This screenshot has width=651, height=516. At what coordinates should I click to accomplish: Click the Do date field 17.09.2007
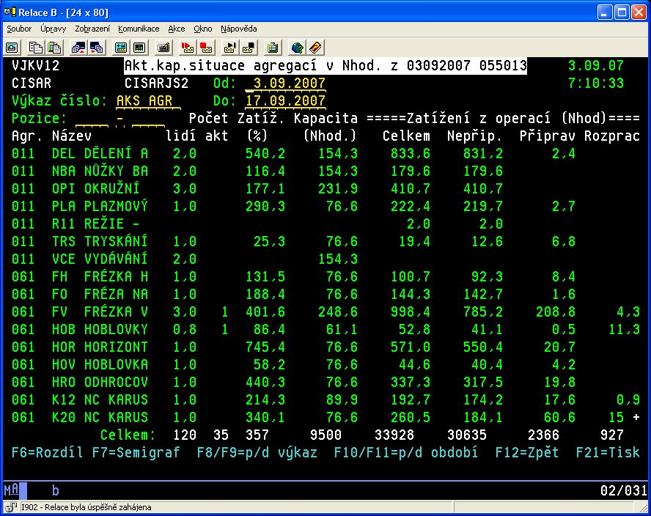point(285,100)
